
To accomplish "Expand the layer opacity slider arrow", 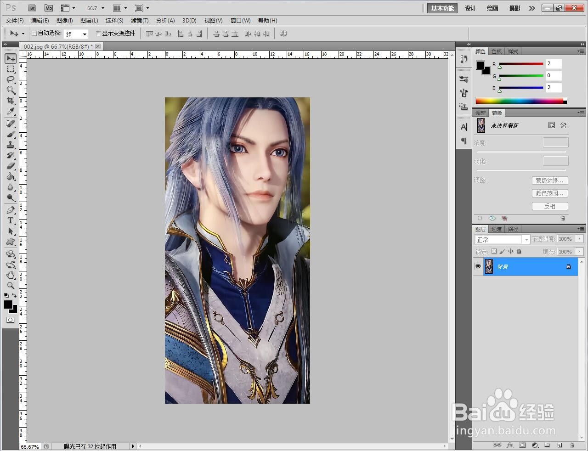I will [x=579, y=239].
